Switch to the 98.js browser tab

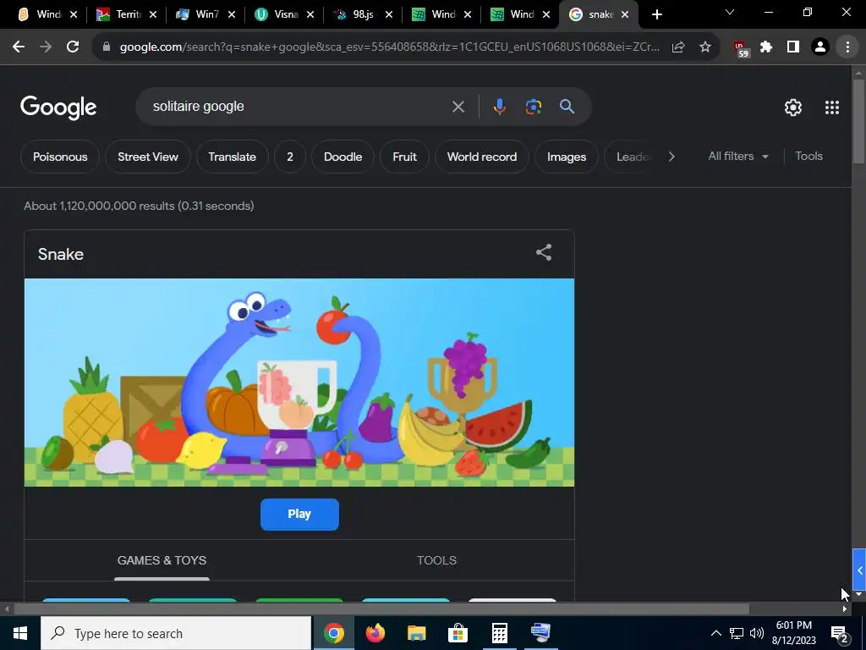pos(362,15)
